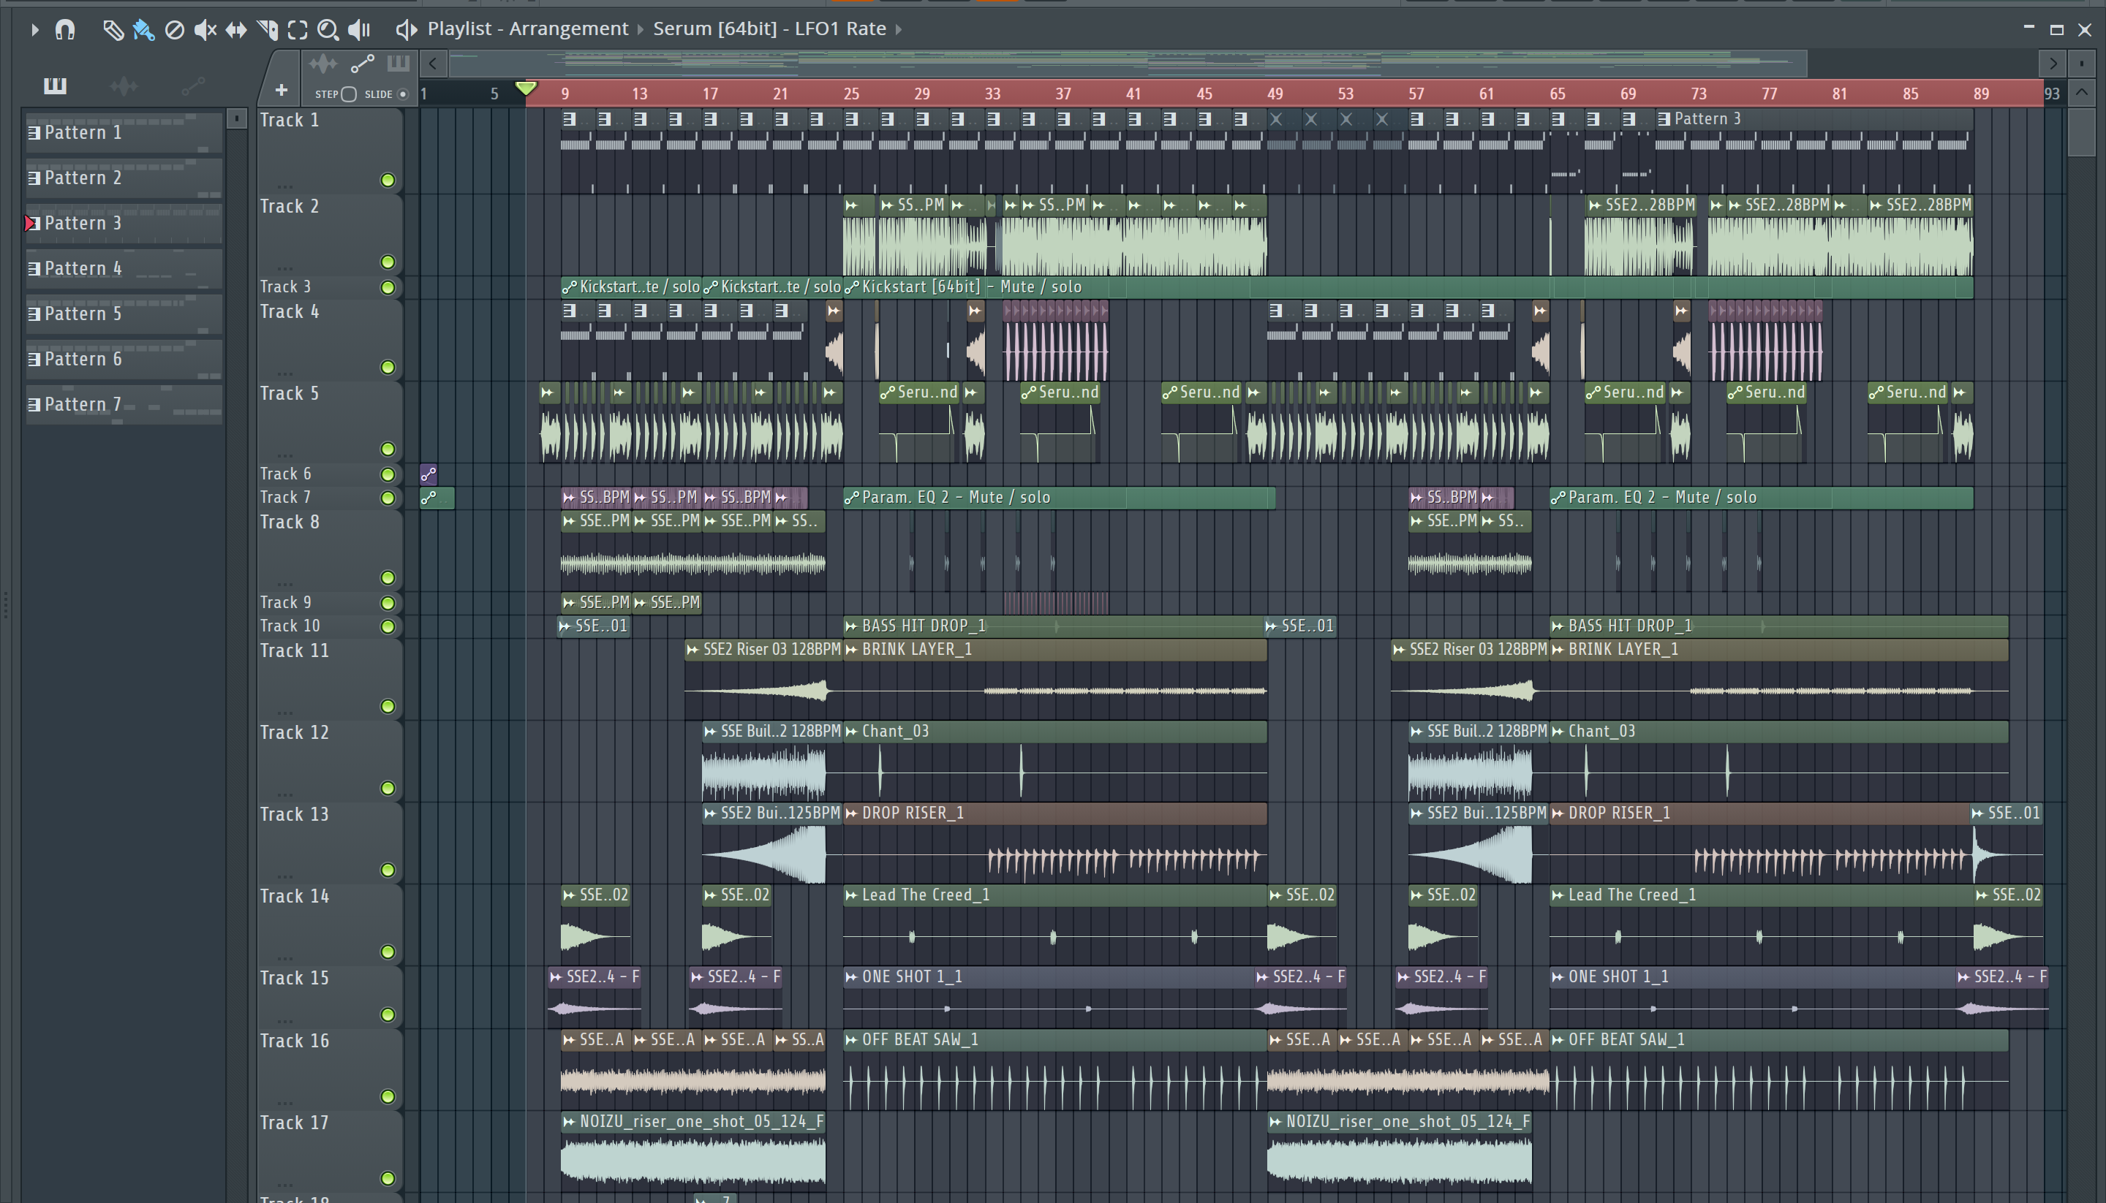Open first Chant_03 clip menu
The image size is (2106, 1203).
[x=851, y=731]
